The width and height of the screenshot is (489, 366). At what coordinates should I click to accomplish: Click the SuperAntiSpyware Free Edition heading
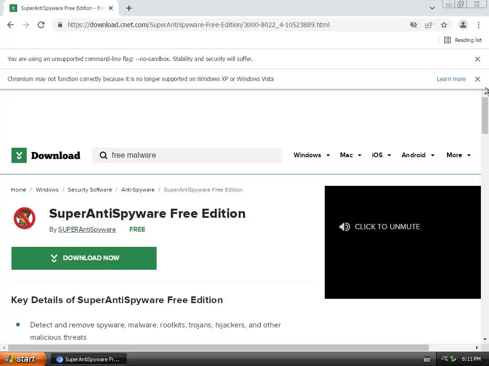pos(147,214)
